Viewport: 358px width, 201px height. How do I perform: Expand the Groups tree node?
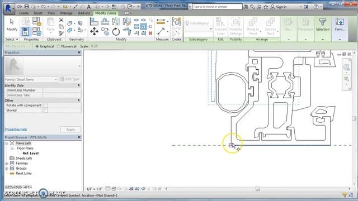(x=7, y=169)
